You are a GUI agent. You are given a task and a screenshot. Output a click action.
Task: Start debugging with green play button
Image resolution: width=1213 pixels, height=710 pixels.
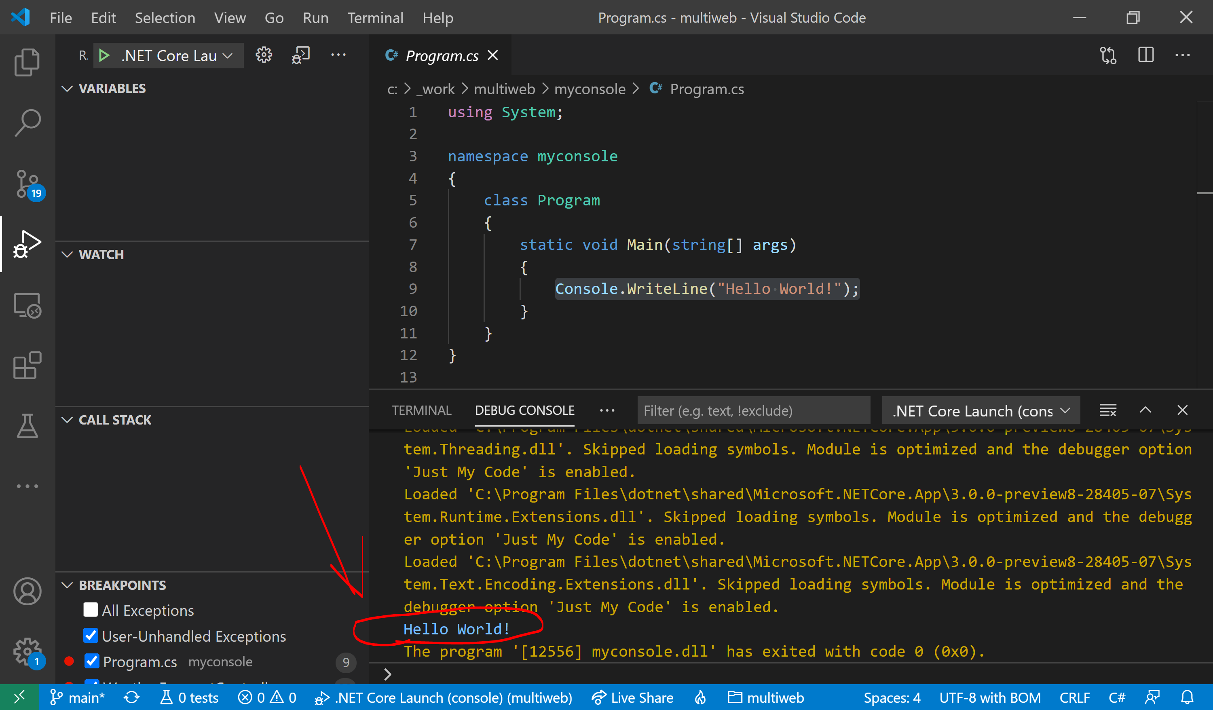pos(104,56)
